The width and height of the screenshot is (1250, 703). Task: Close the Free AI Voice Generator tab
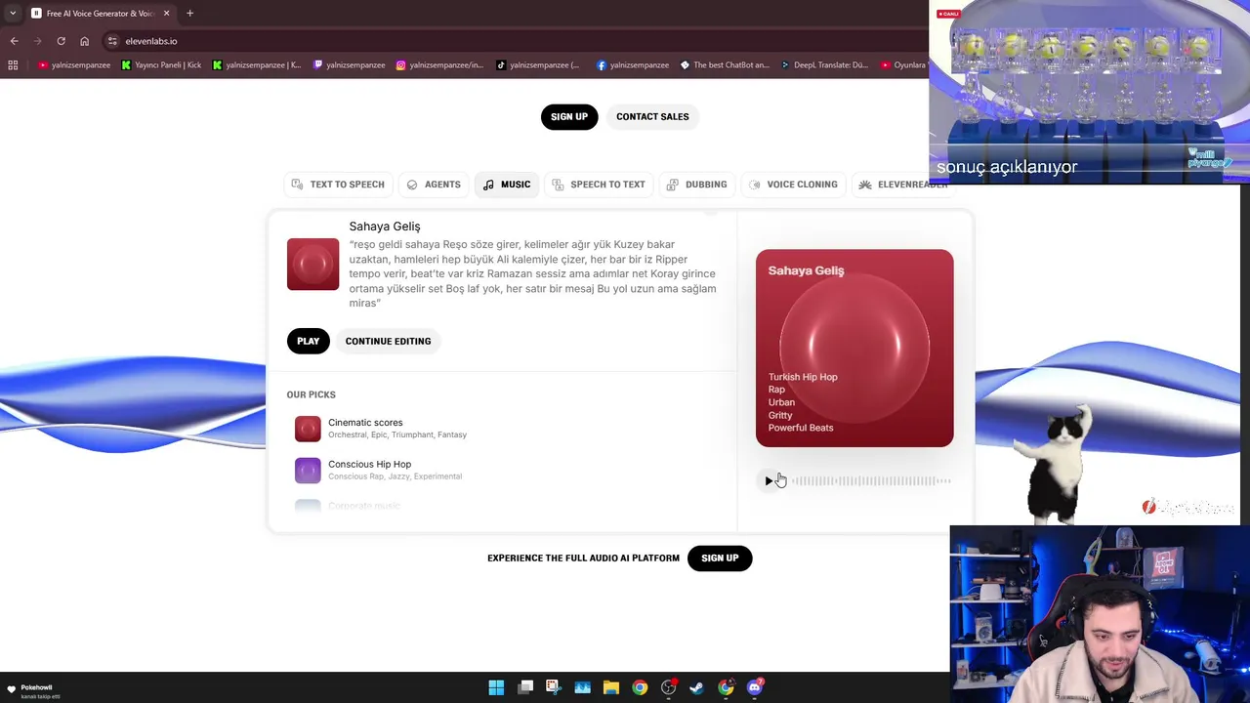click(x=166, y=14)
